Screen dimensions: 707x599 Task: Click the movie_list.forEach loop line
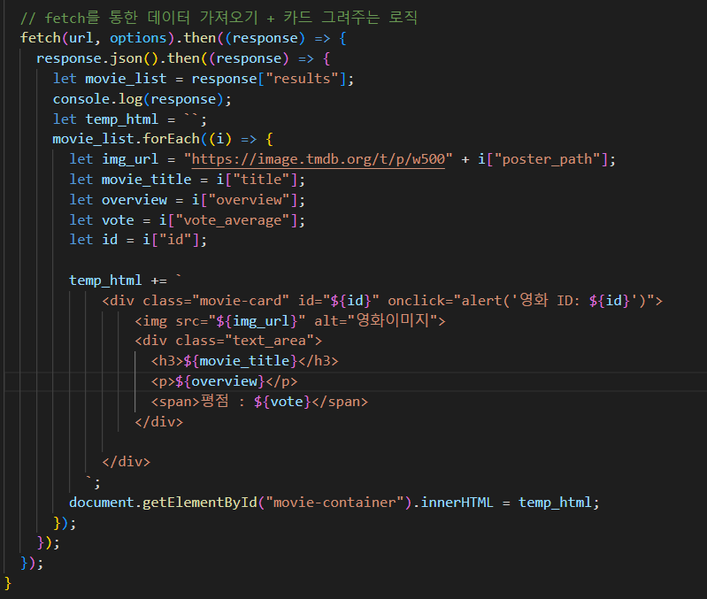[x=163, y=139]
